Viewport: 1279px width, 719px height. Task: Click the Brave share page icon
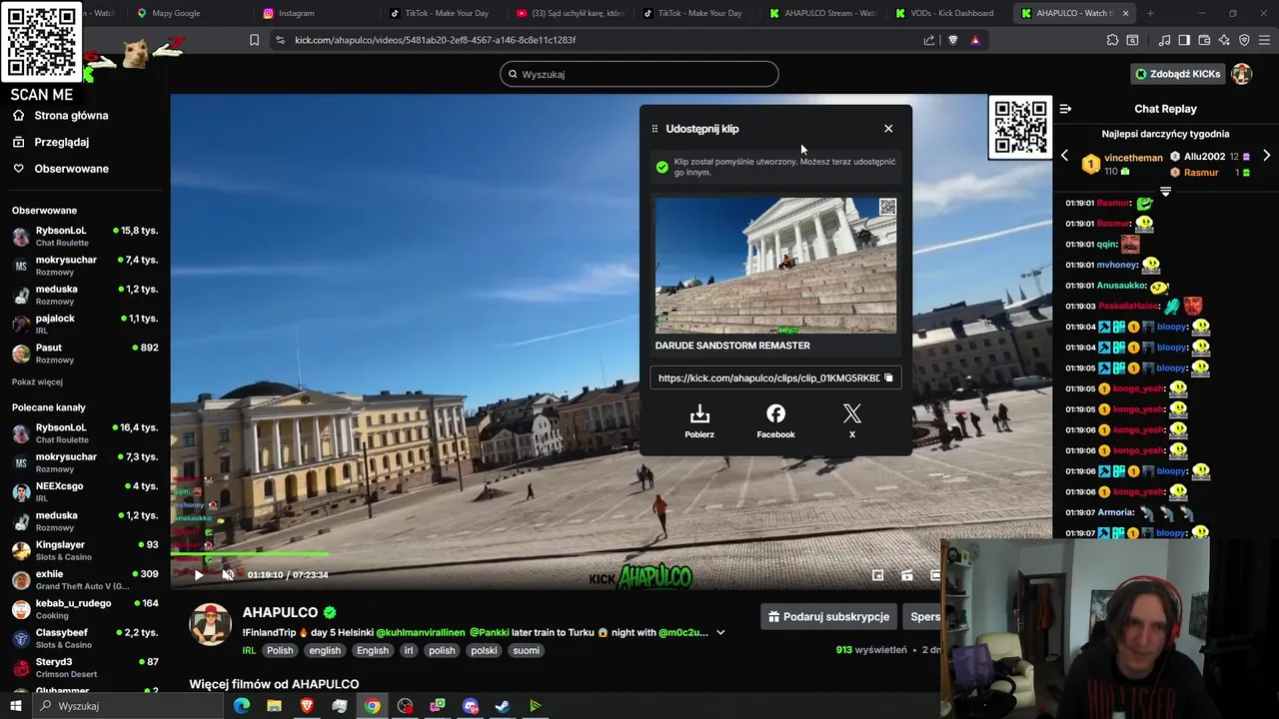coord(929,40)
